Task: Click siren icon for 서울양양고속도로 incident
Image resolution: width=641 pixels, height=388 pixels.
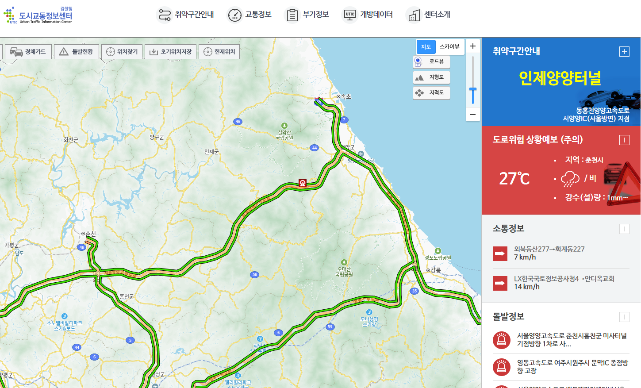Action: coord(502,340)
